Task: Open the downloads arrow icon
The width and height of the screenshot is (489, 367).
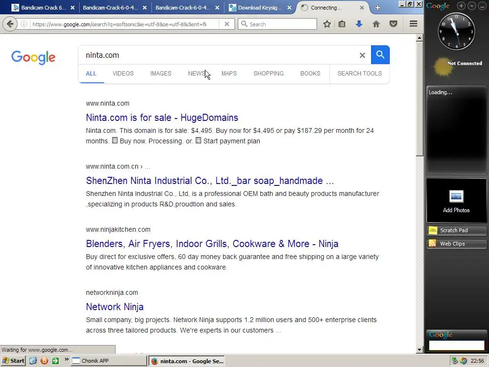Action: click(x=359, y=24)
